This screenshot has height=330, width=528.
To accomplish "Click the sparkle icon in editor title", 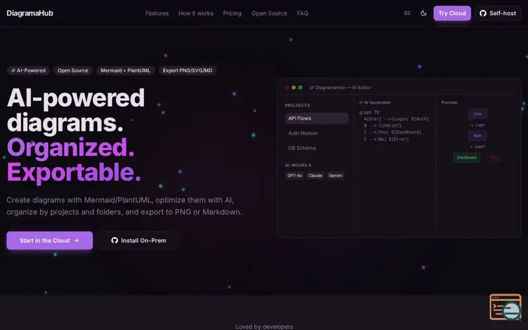I will click(312, 88).
